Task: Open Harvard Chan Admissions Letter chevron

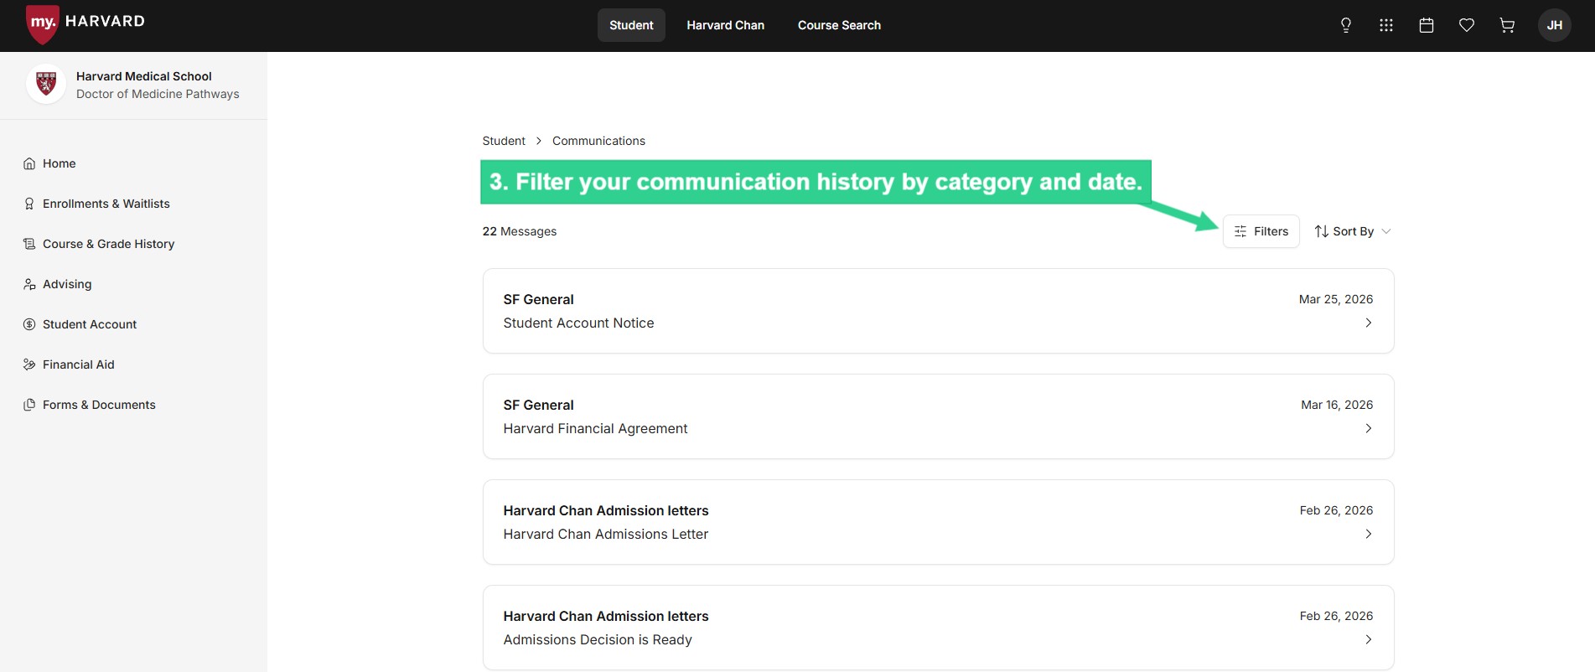Action: click(1368, 534)
